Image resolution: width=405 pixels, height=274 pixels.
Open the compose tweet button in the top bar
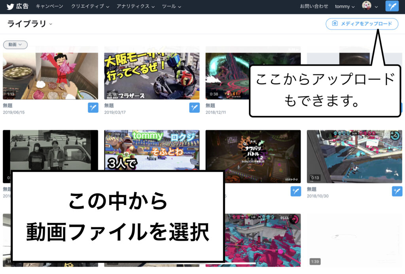click(392, 6)
